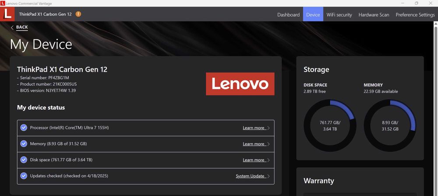Screen dimensions: 438x196
Task: Click the memory usage donut chart
Action: pos(390,126)
